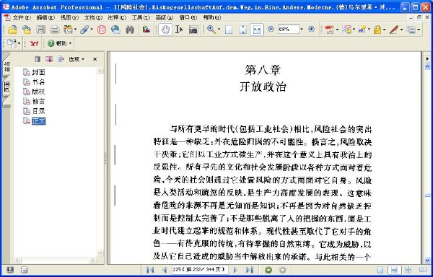Viewport: 433px width, 277px height.
Task: Click the page number input field
Action: click(200, 270)
